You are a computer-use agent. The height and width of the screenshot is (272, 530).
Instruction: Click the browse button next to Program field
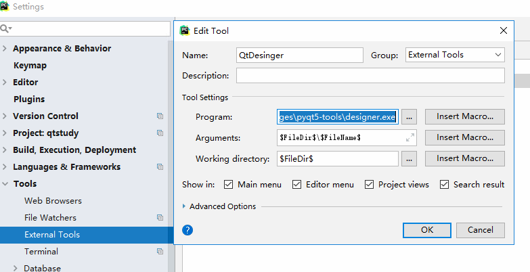[409, 117]
